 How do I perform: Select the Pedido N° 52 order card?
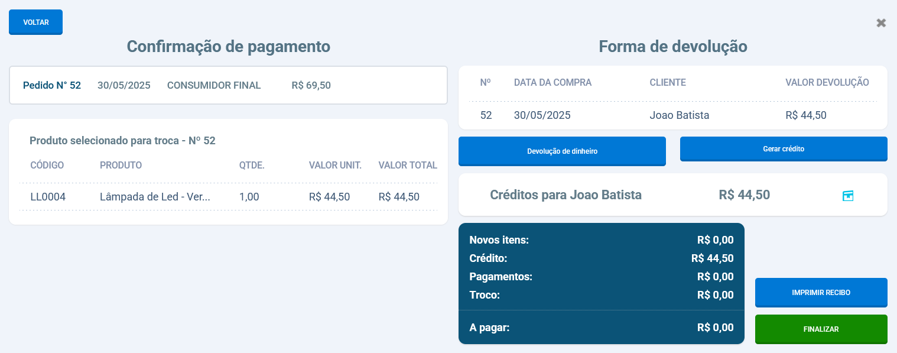(228, 85)
